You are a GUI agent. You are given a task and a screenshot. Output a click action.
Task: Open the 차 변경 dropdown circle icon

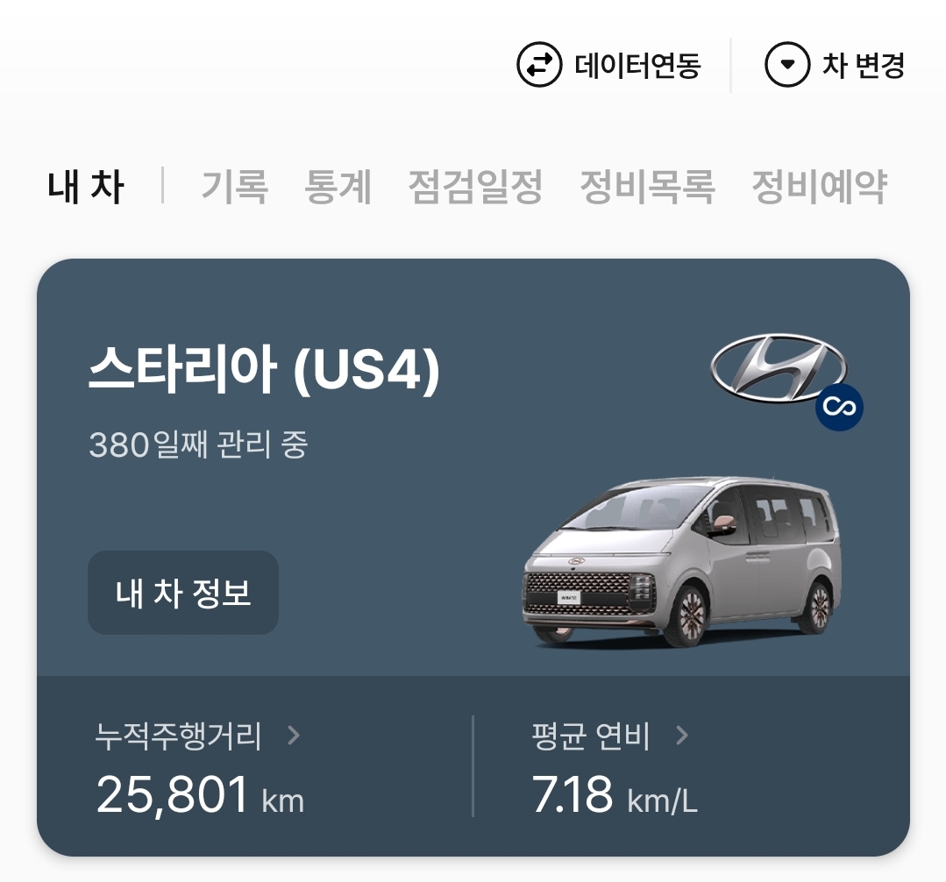(787, 65)
